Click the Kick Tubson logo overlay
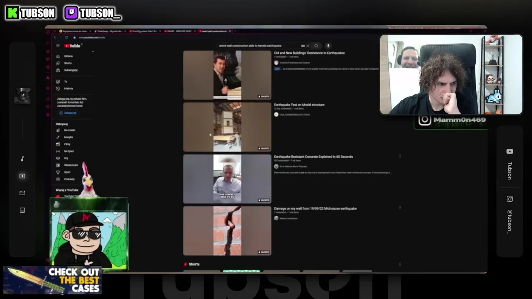Screen dimensions: 532x299 click(31, 13)
